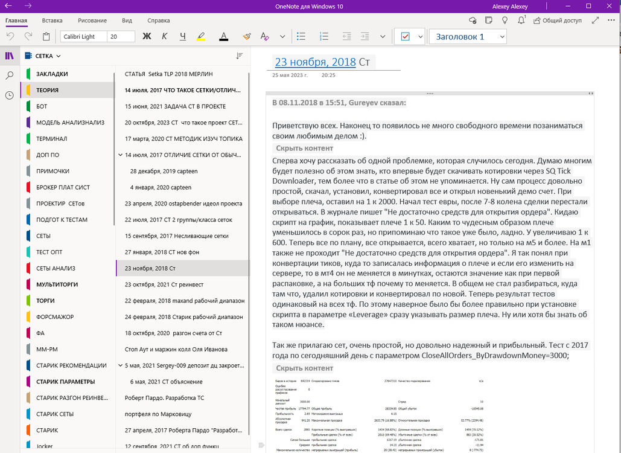Go forward with the right arrow
The image size is (621, 453).
click(28, 6)
